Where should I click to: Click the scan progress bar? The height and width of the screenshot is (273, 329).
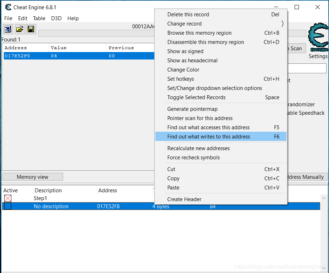click(x=96, y=33)
